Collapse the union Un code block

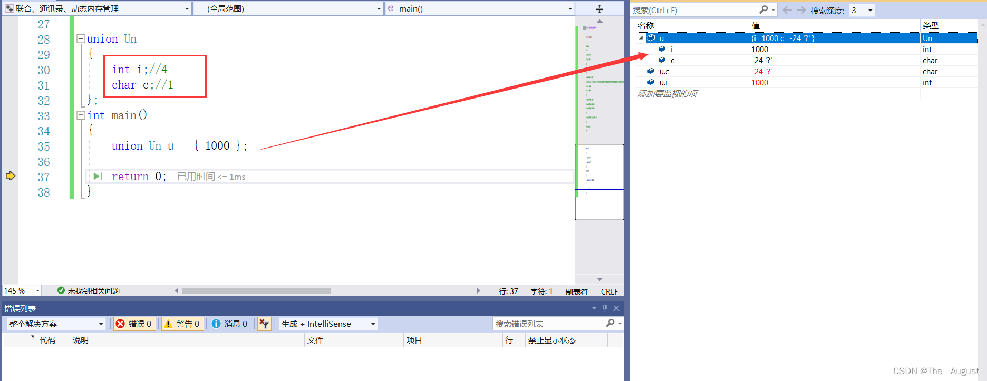81,38
